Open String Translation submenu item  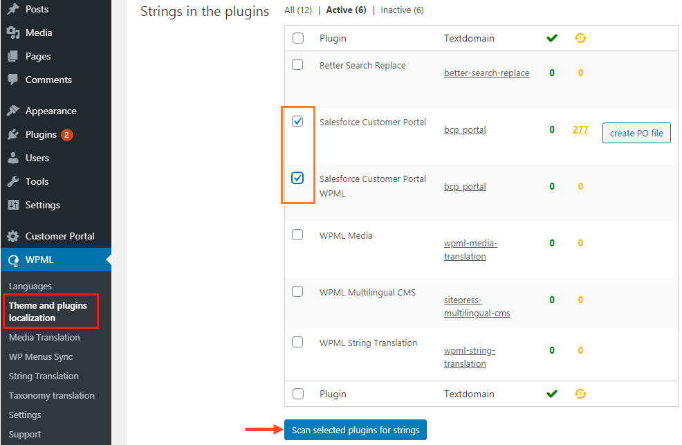pos(44,376)
